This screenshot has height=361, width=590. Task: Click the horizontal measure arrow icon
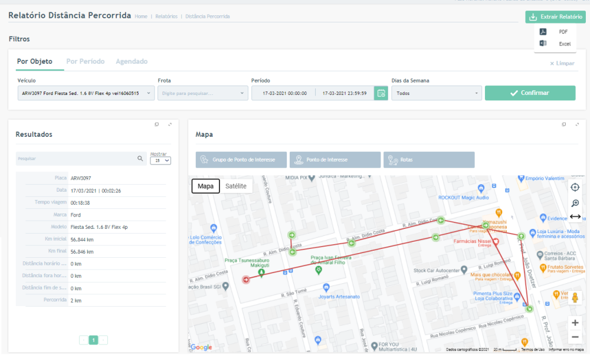click(x=575, y=216)
